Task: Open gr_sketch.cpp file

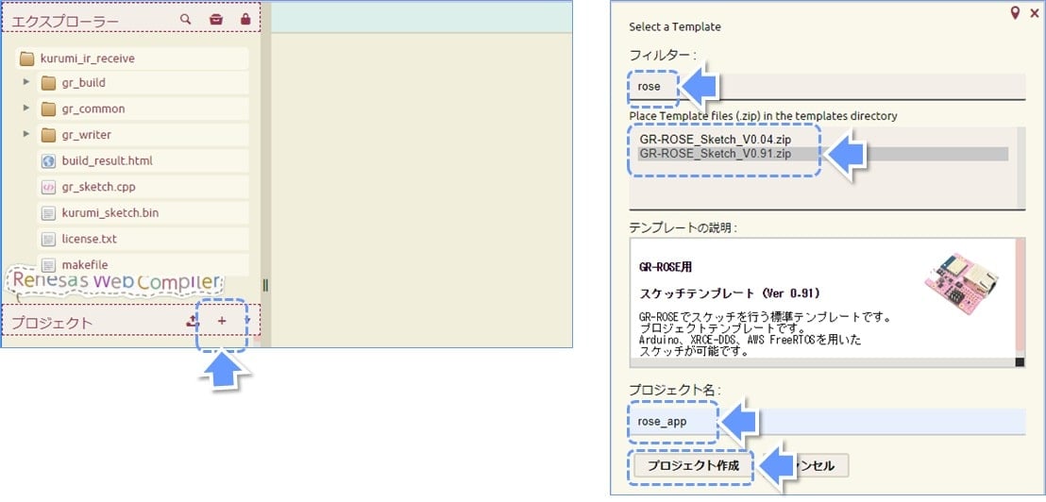Action: (x=143, y=187)
